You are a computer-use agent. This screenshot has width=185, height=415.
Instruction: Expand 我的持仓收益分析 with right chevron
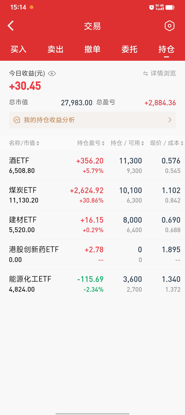point(170,120)
